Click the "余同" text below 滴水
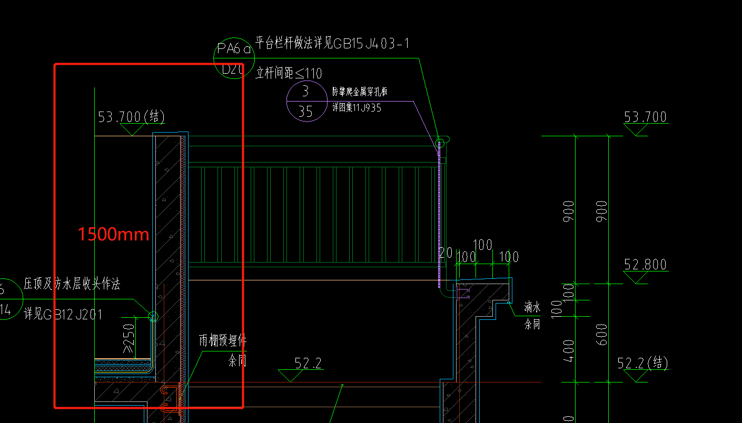The image size is (742, 423). [532, 324]
